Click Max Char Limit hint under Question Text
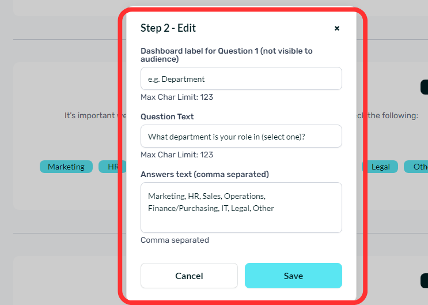This screenshot has height=305, width=428. coord(177,155)
